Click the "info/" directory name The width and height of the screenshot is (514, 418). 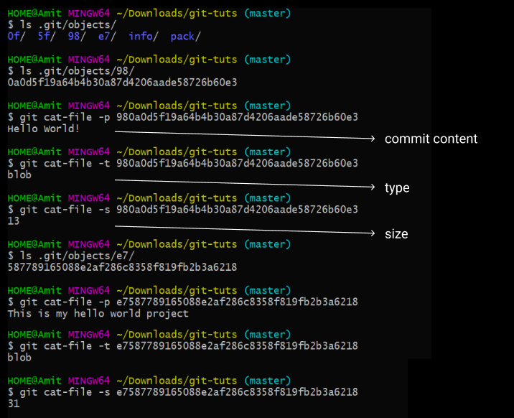tap(144, 36)
